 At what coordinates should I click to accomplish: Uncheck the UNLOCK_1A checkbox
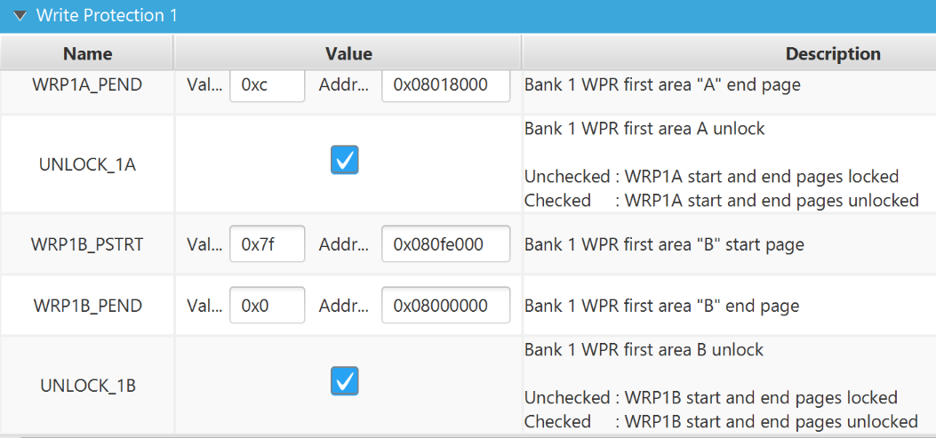tap(344, 160)
